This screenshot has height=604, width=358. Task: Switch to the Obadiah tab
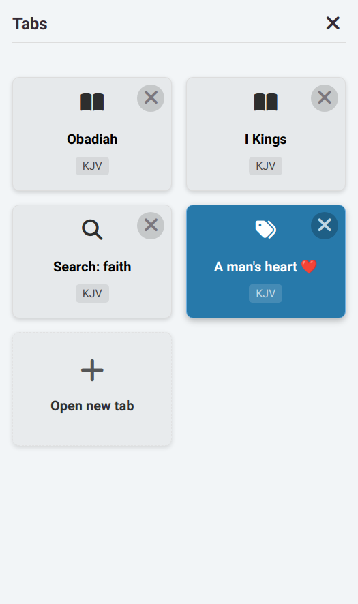(x=92, y=139)
